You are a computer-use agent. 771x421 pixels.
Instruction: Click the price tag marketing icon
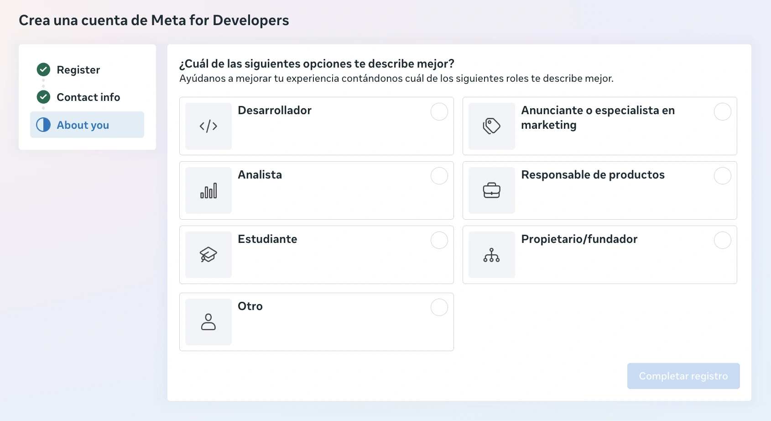[492, 126]
